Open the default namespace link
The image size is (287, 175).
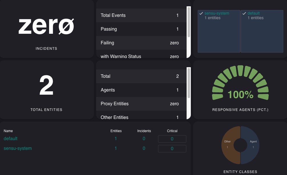pos(11,138)
